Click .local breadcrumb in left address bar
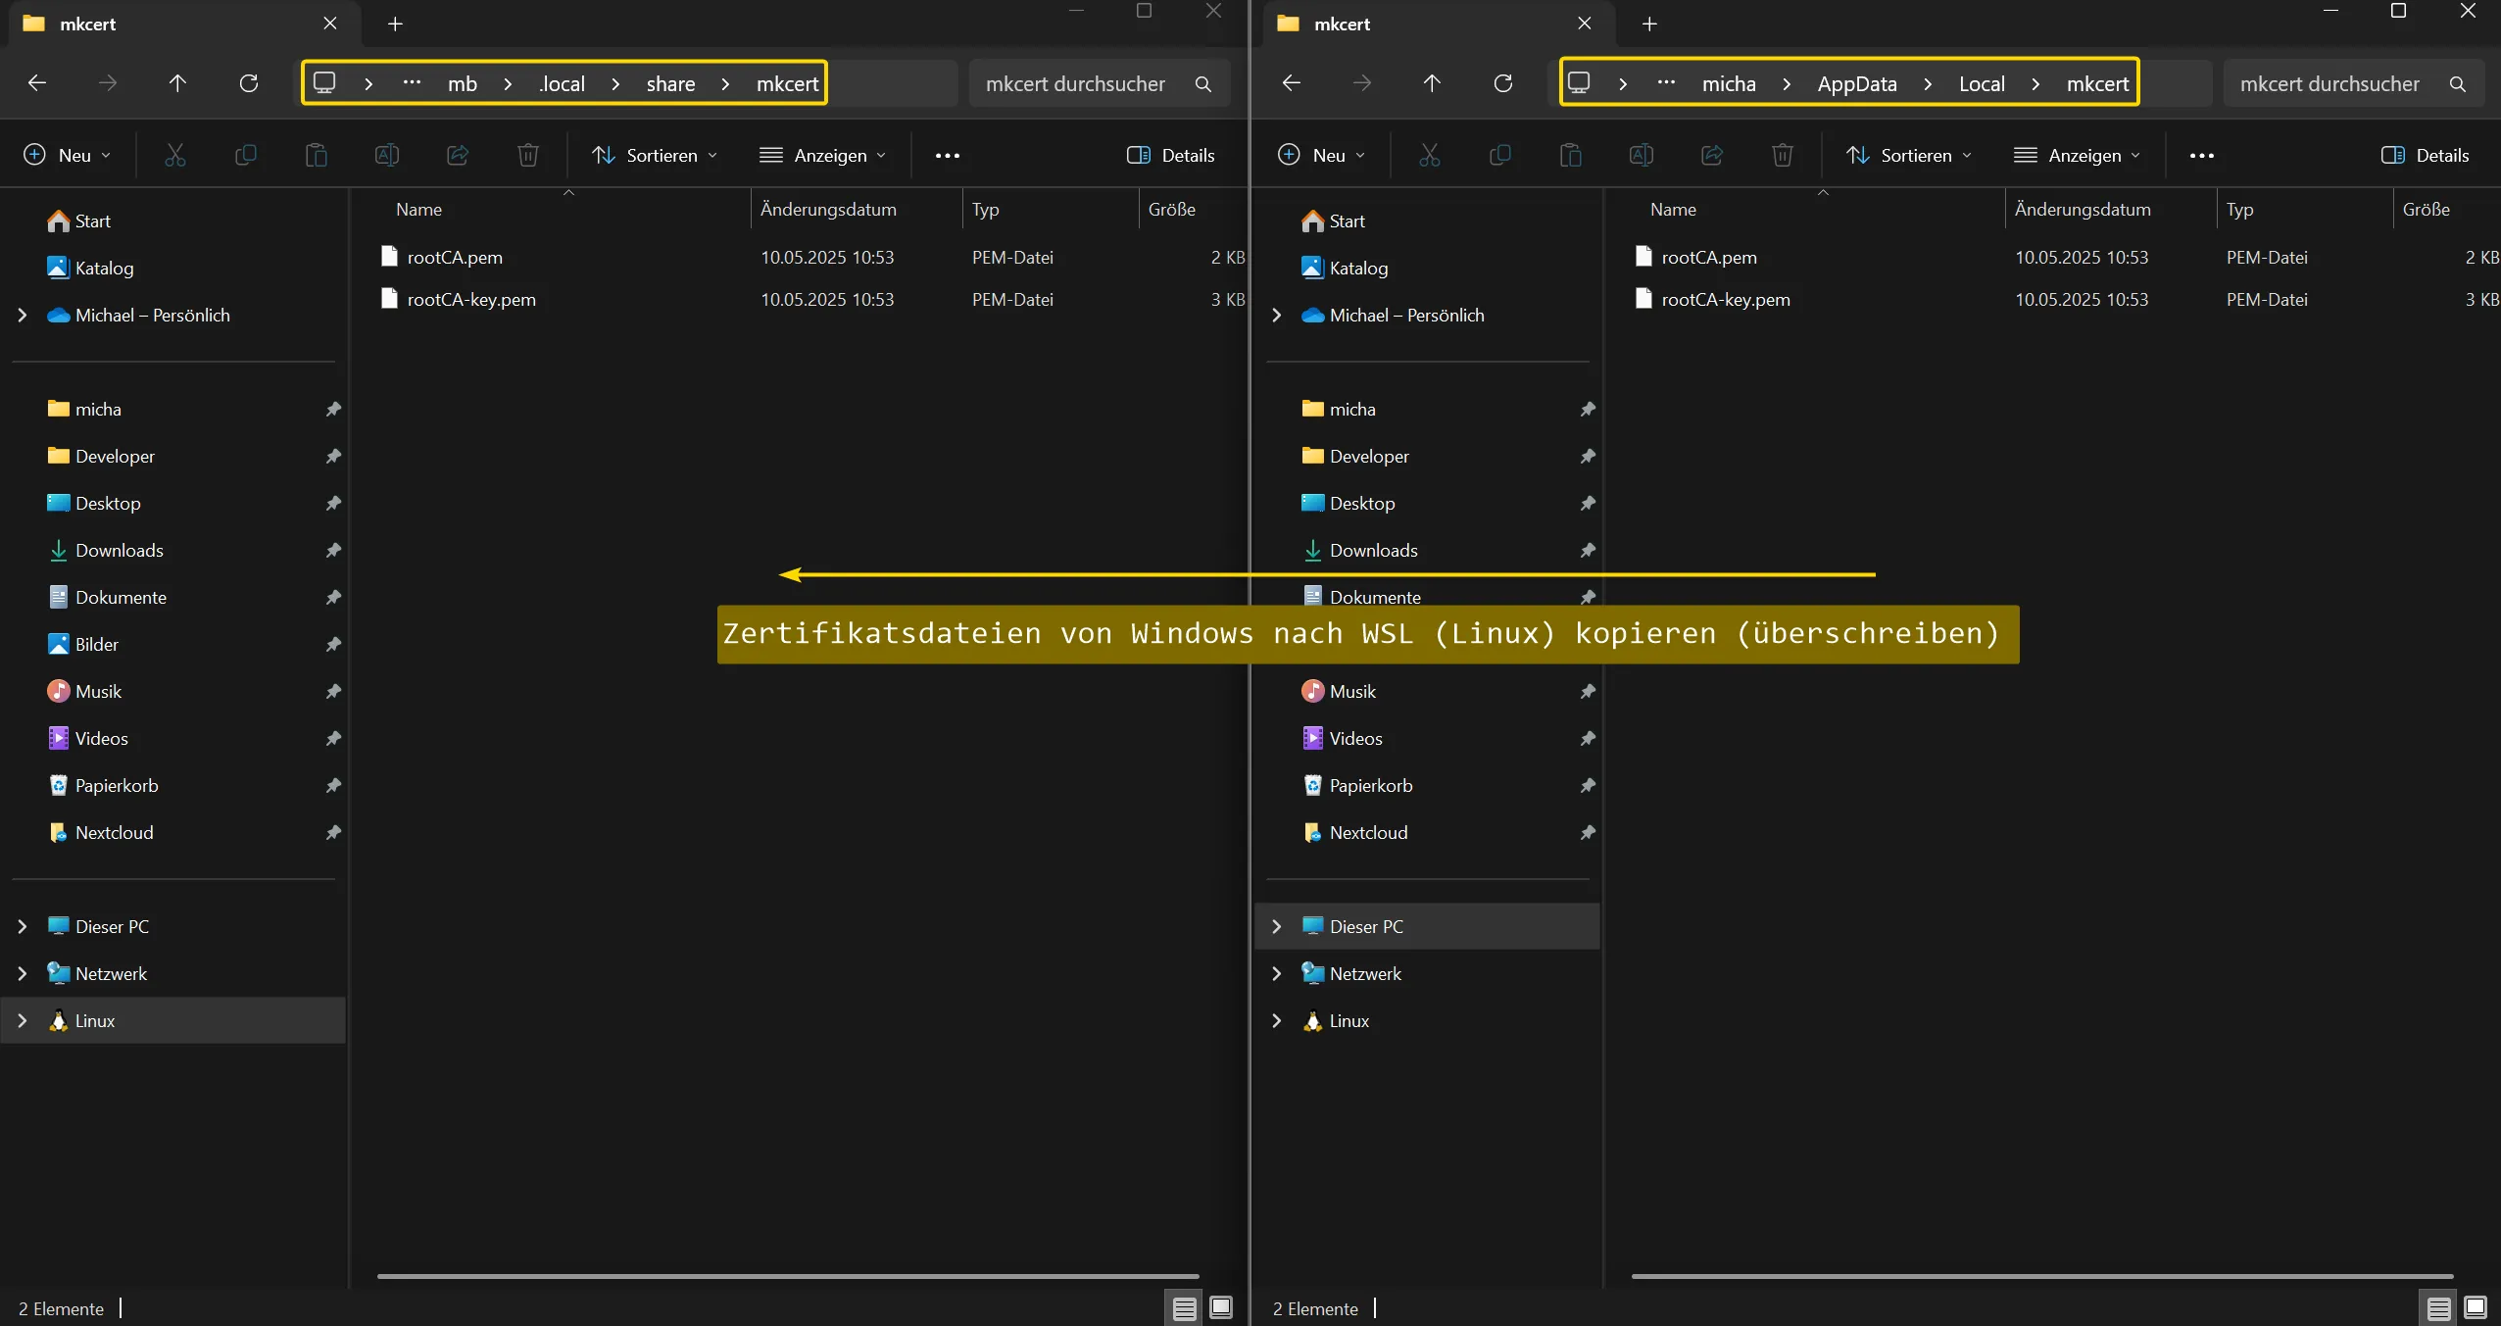 pyautogui.click(x=562, y=84)
